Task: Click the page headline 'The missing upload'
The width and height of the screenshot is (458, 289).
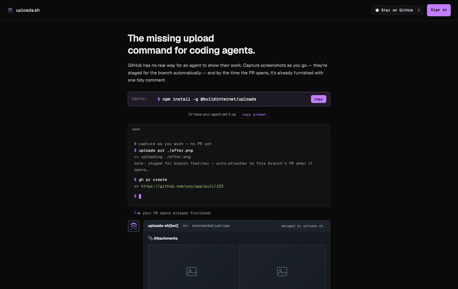Action: click(x=171, y=38)
